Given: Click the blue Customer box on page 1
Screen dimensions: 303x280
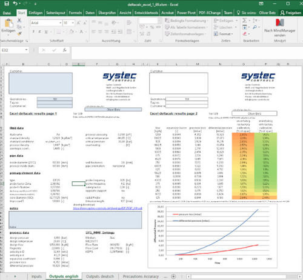Looking at the screenshot, I should coord(41,83).
